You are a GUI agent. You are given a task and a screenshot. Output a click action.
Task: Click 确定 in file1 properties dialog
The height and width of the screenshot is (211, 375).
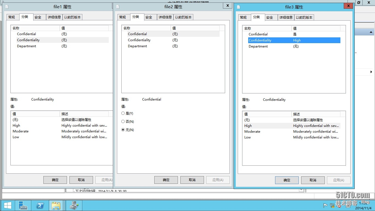pos(55,180)
